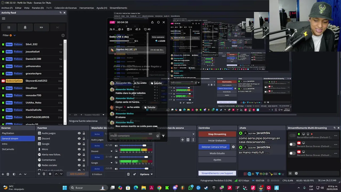This screenshot has height=192, width=341.
Task: Remove selected source with trash icon
Action: 44,174
